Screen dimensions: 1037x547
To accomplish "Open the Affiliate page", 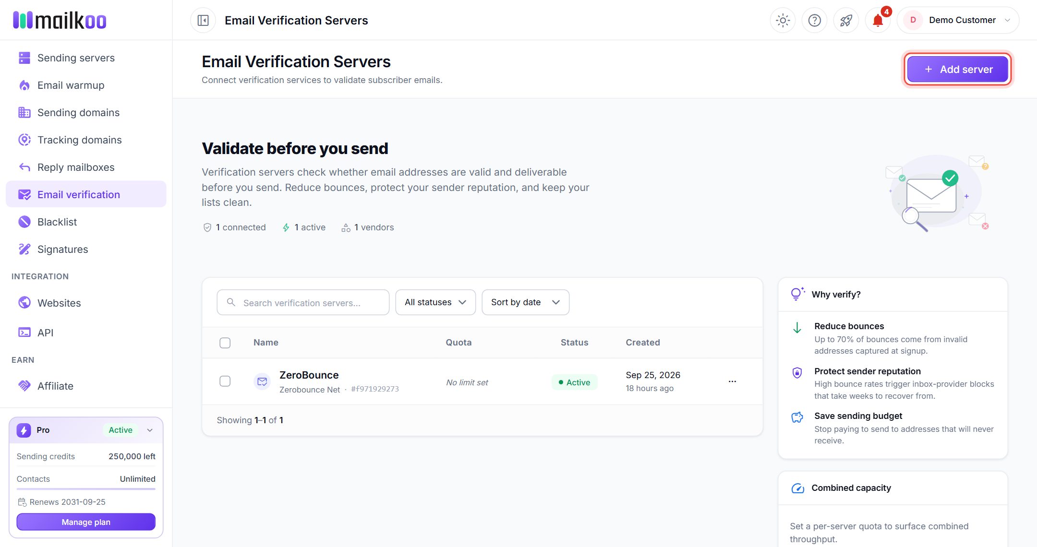I will pyautogui.click(x=86, y=386).
